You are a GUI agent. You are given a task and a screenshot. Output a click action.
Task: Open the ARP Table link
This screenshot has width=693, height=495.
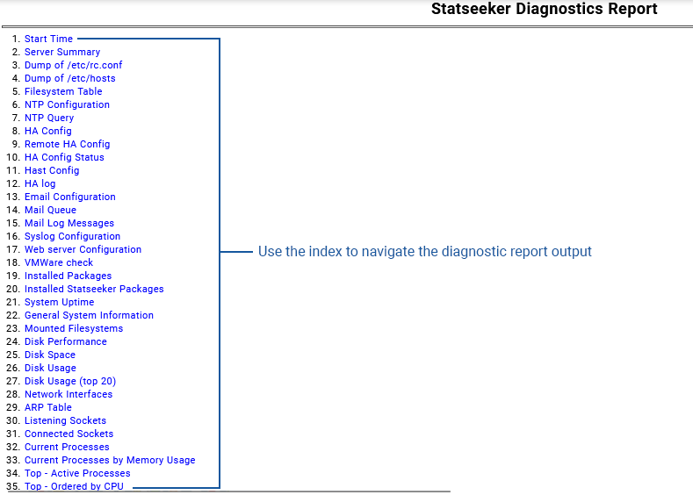48,407
